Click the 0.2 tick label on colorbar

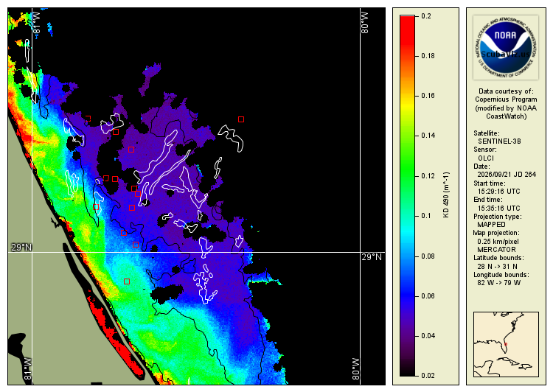pyautogui.click(x=426, y=16)
